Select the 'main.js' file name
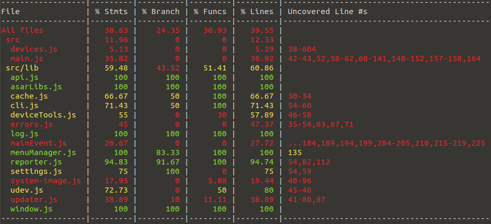 27,58
